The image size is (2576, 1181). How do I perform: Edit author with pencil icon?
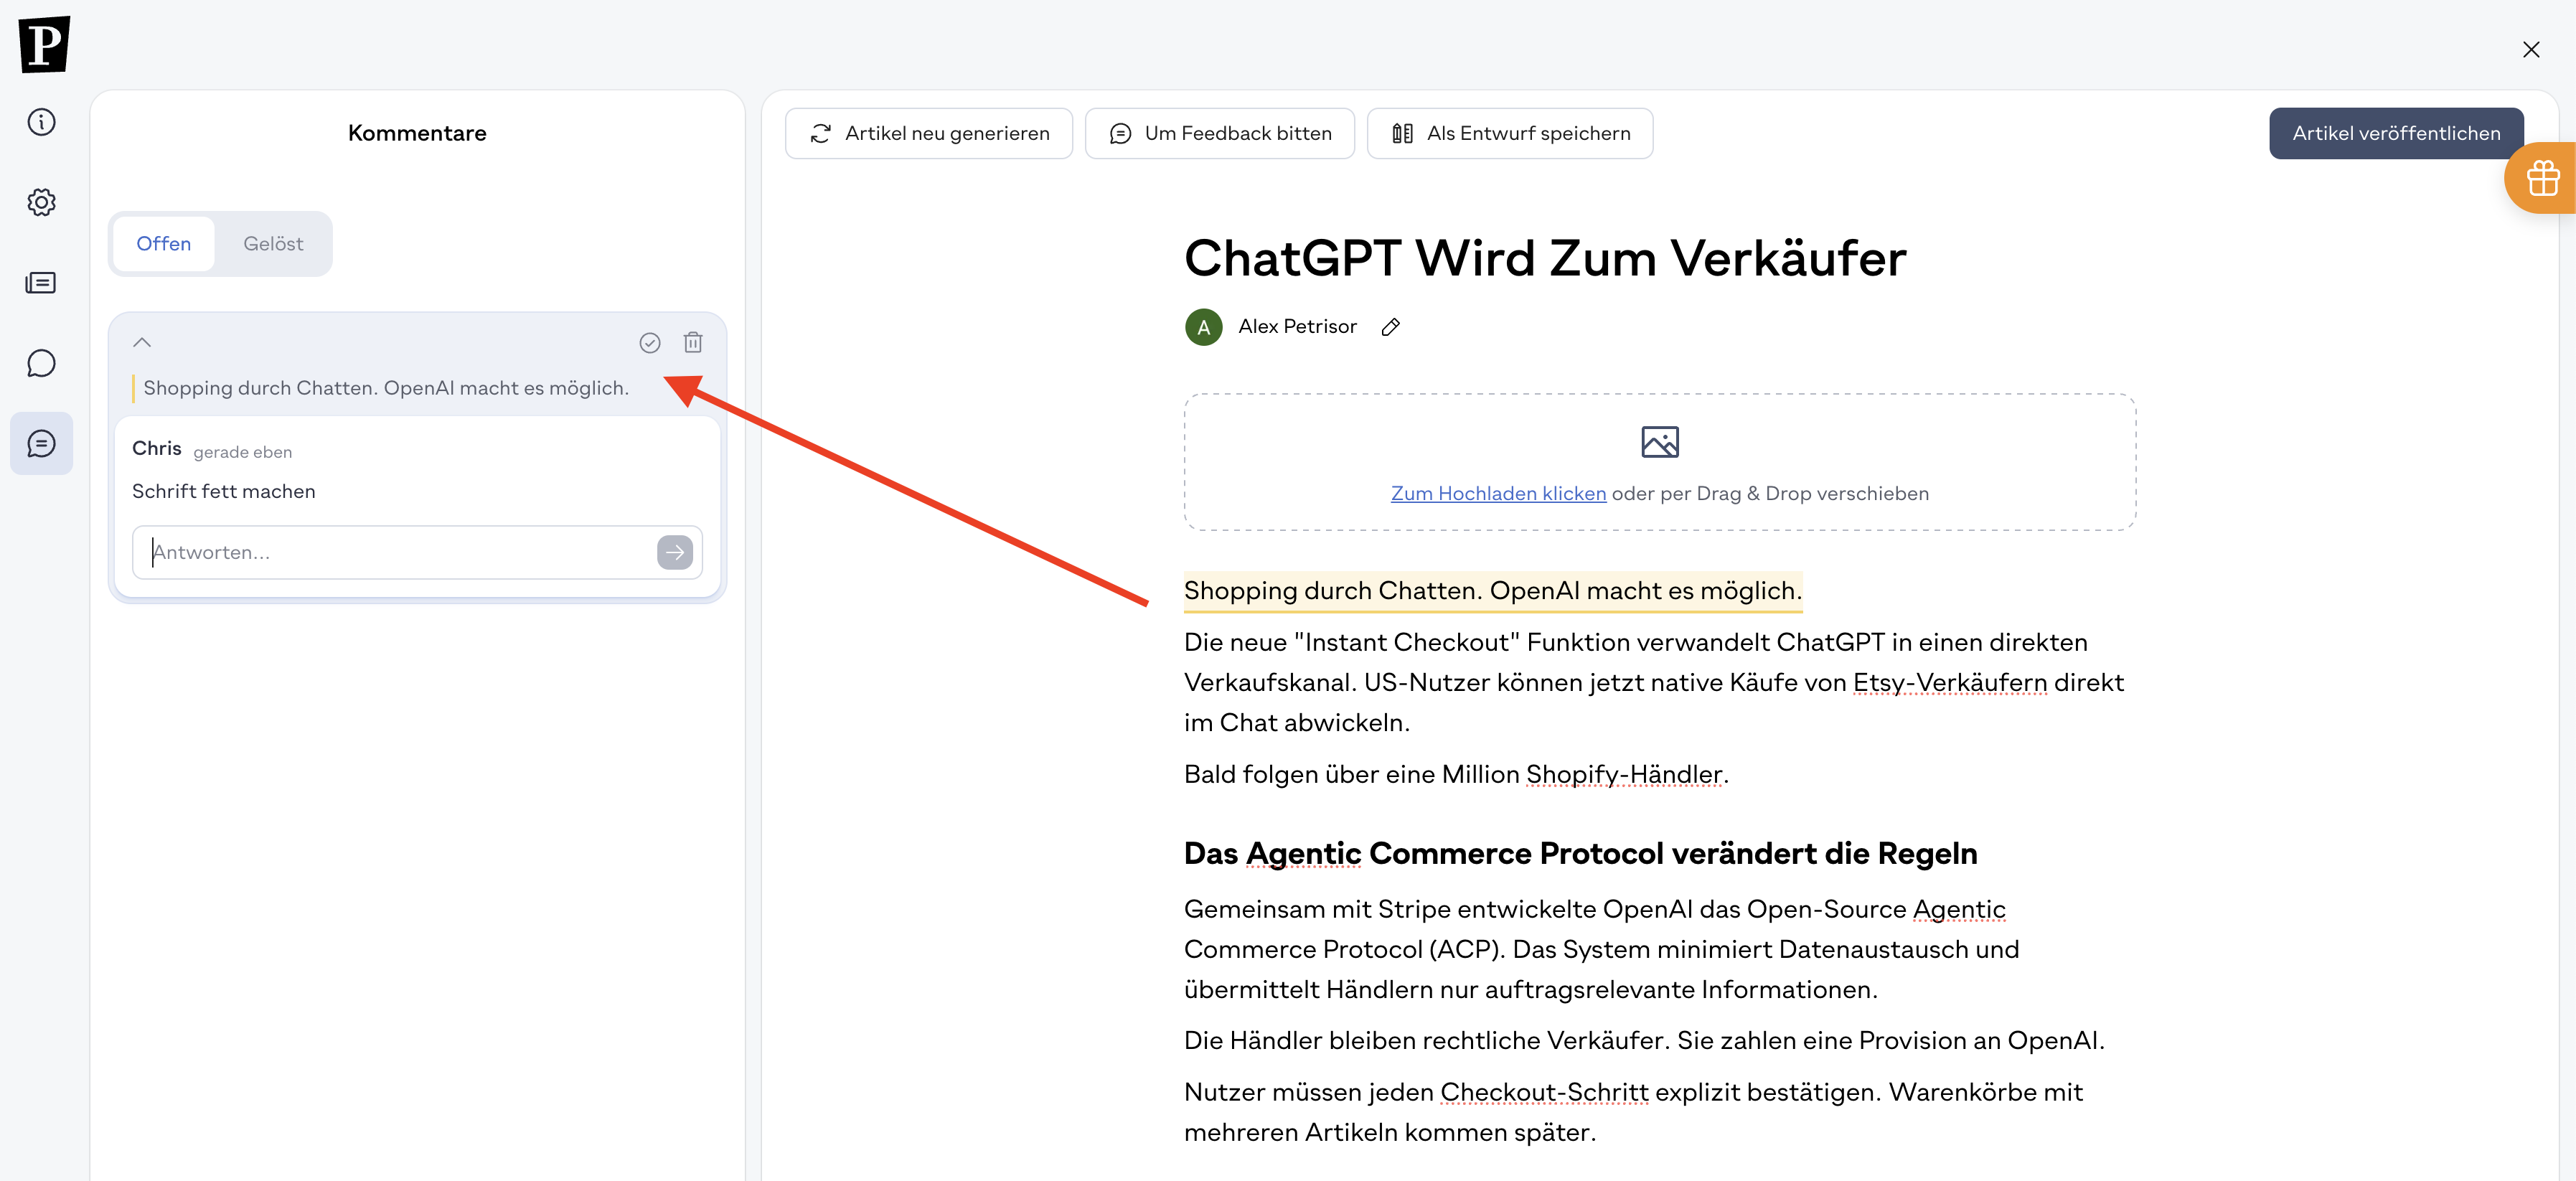(1391, 327)
